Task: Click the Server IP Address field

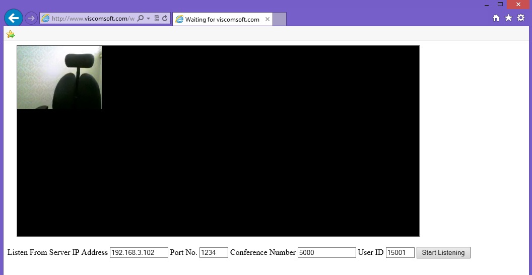Action: 139,252
